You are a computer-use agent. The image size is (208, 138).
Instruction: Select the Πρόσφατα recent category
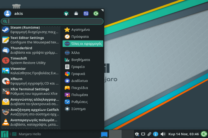pyautogui.click(x=83, y=37)
